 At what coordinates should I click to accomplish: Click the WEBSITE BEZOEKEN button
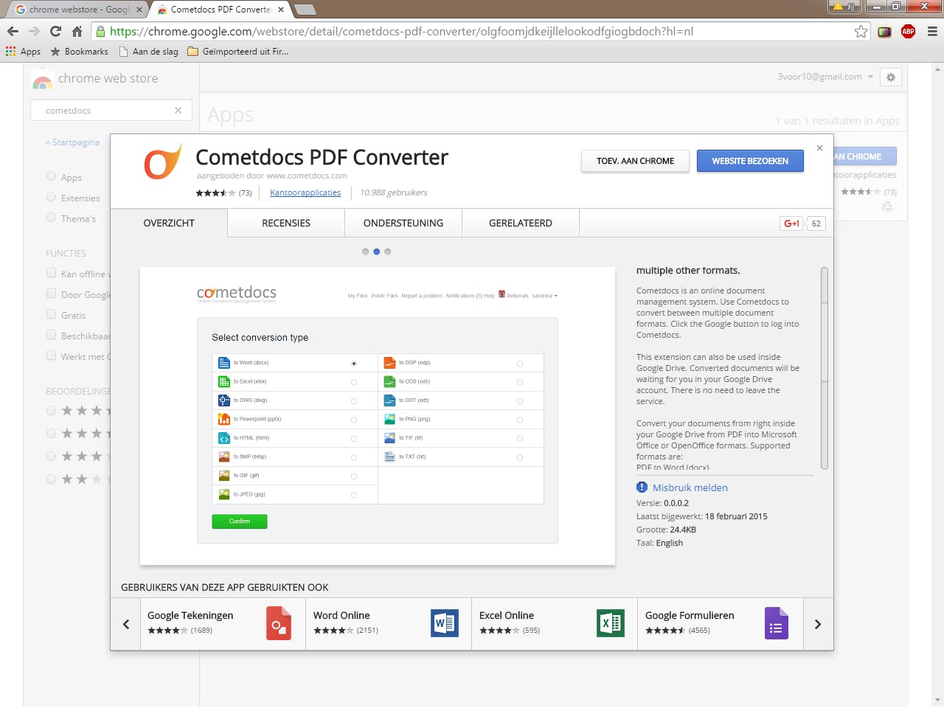point(750,161)
